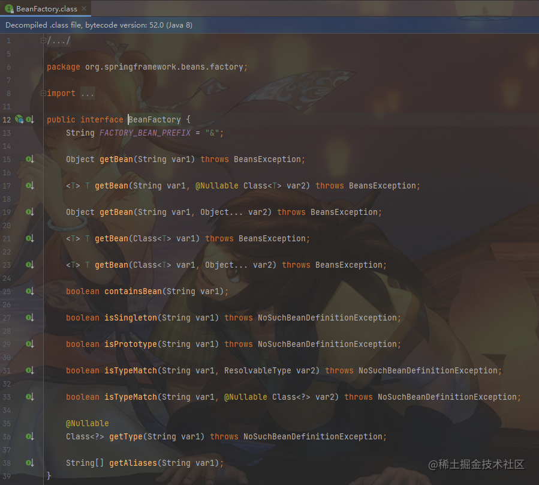Image resolution: width=539 pixels, height=485 pixels.
Task: Click NoSuchBeanDefinitionException on line 27
Action: pos(327,318)
